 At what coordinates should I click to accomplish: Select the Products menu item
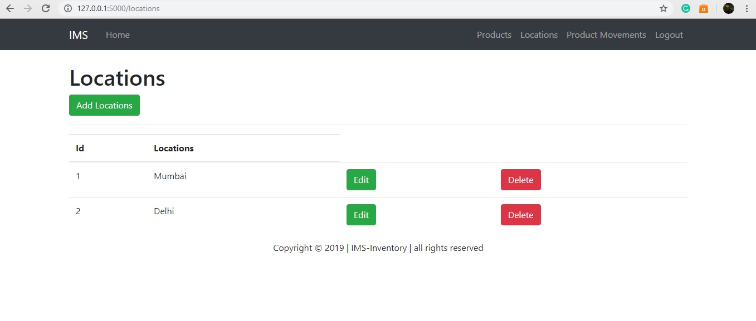[494, 34]
